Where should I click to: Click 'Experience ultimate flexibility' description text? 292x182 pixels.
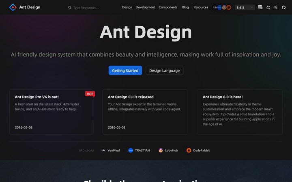click(238, 114)
